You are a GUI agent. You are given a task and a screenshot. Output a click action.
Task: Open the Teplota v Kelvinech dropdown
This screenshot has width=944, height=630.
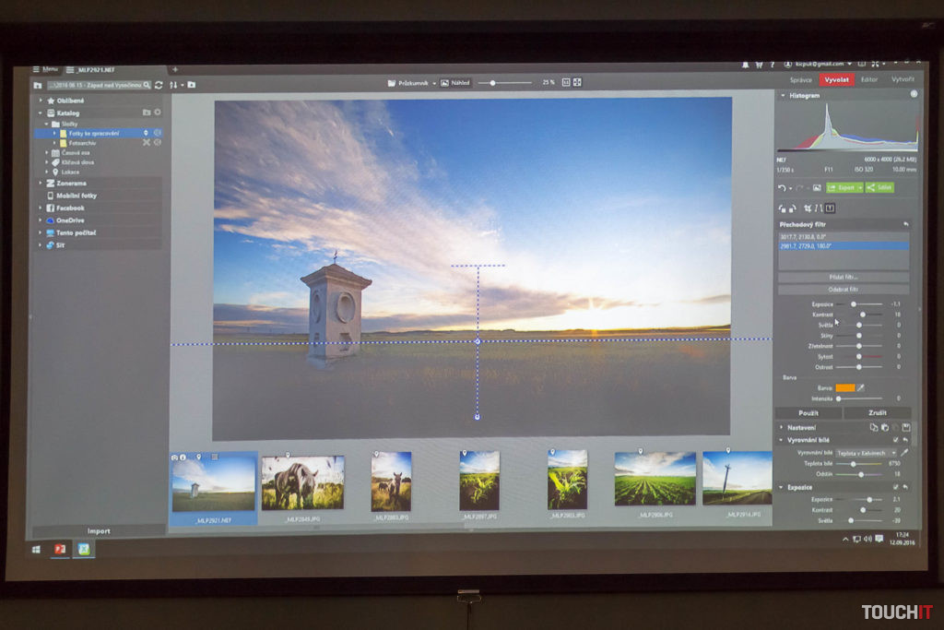click(x=866, y=453)
